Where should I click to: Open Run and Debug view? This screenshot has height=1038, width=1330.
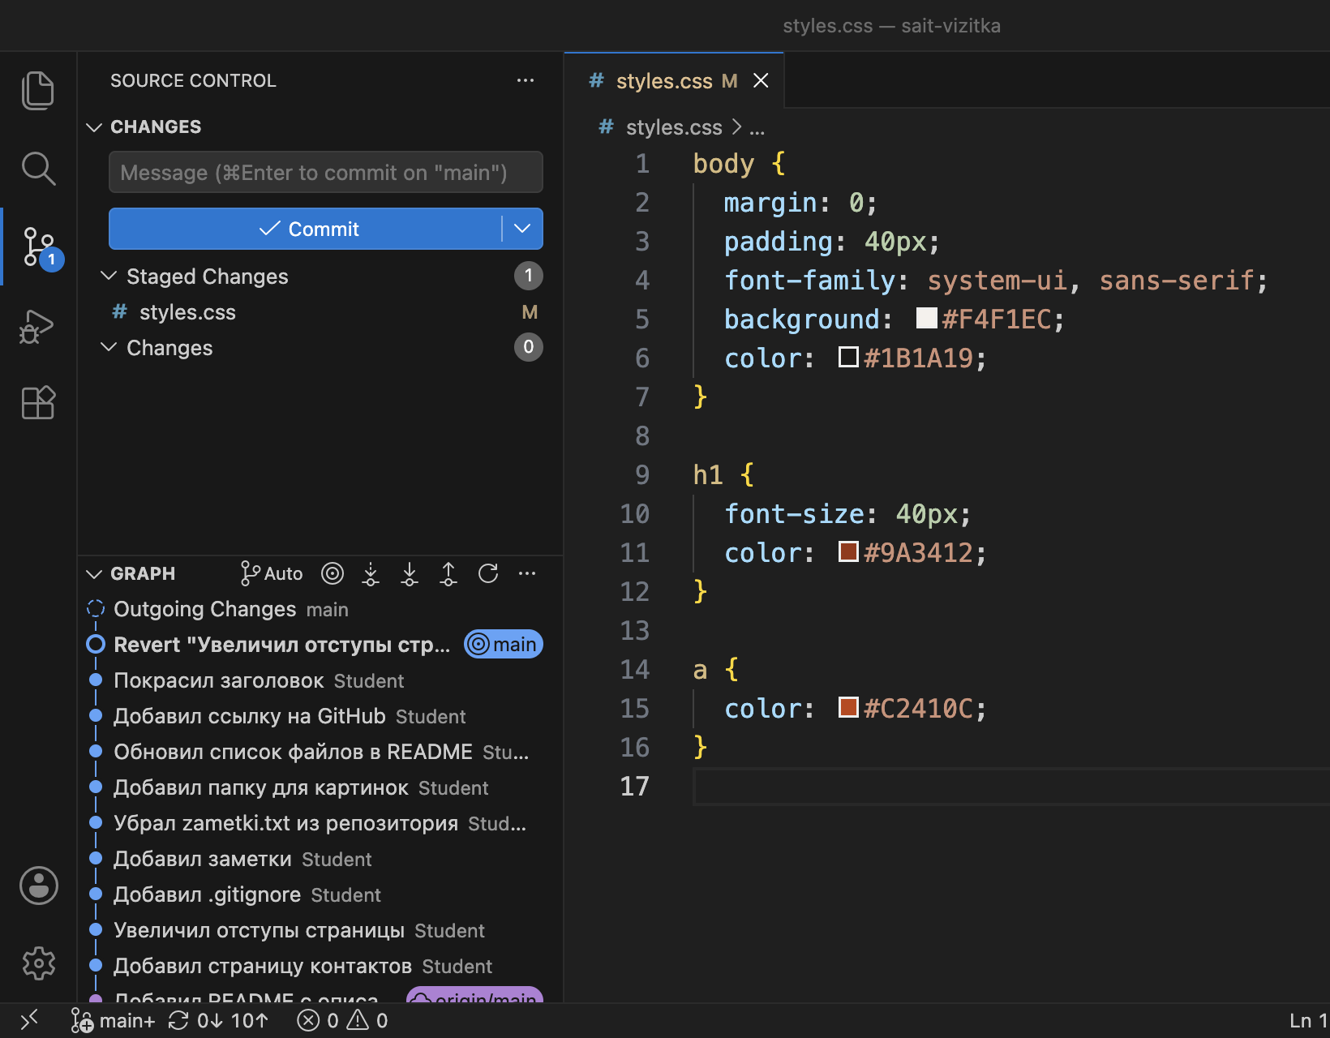pyautogui.click(x=38, y=325)
